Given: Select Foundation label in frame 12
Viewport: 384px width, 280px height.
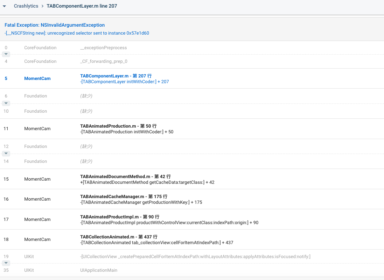Looking at the screenshot, I should coord(36,146).
